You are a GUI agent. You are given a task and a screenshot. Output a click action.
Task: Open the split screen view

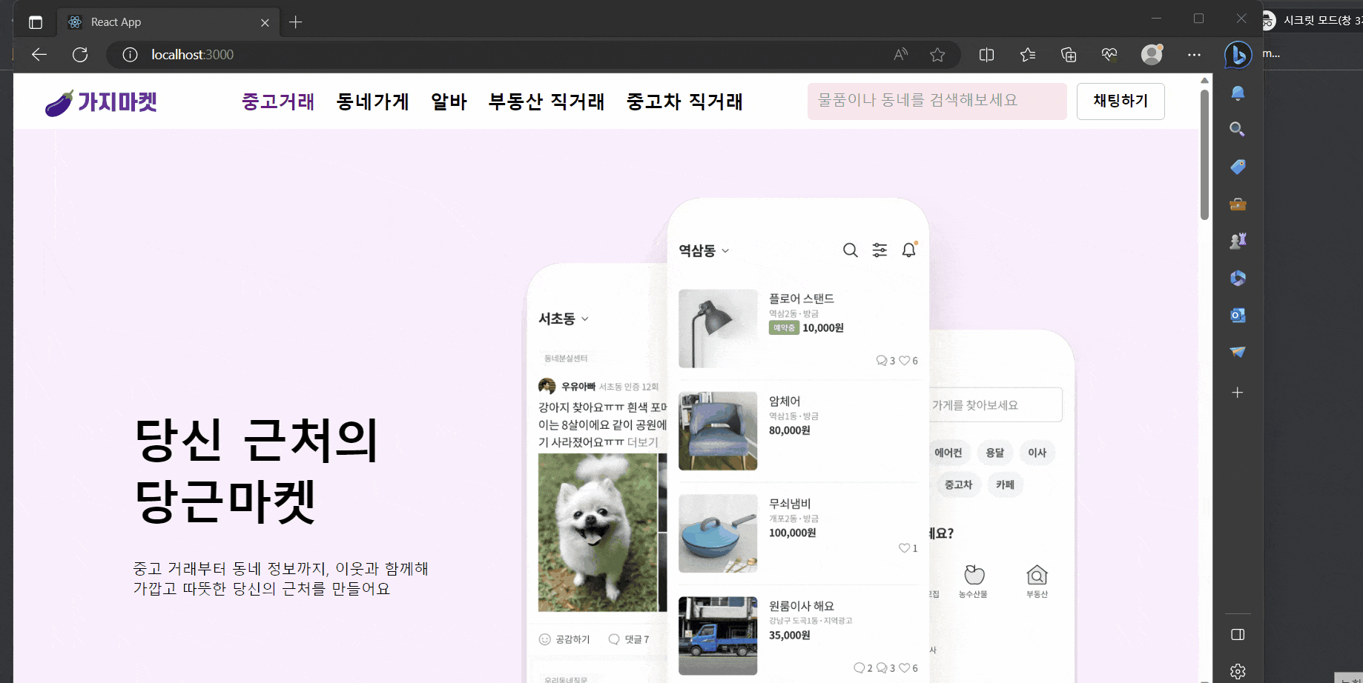[986, 54]
